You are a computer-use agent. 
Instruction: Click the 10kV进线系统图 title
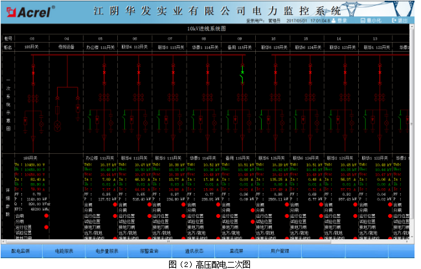click(207, 28)
